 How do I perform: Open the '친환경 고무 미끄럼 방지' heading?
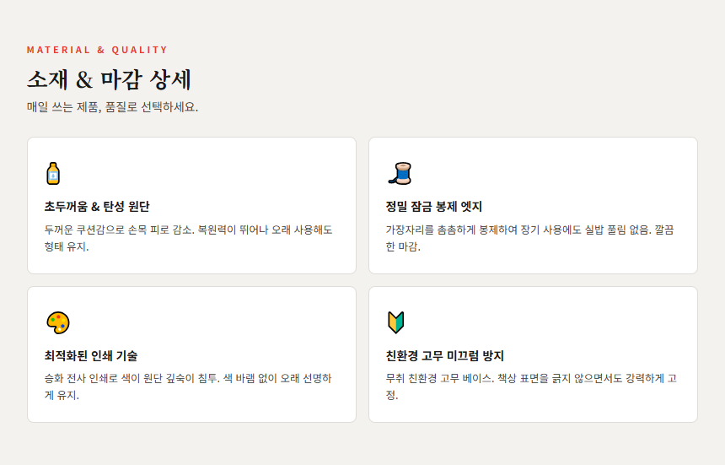tap(444, 356)
